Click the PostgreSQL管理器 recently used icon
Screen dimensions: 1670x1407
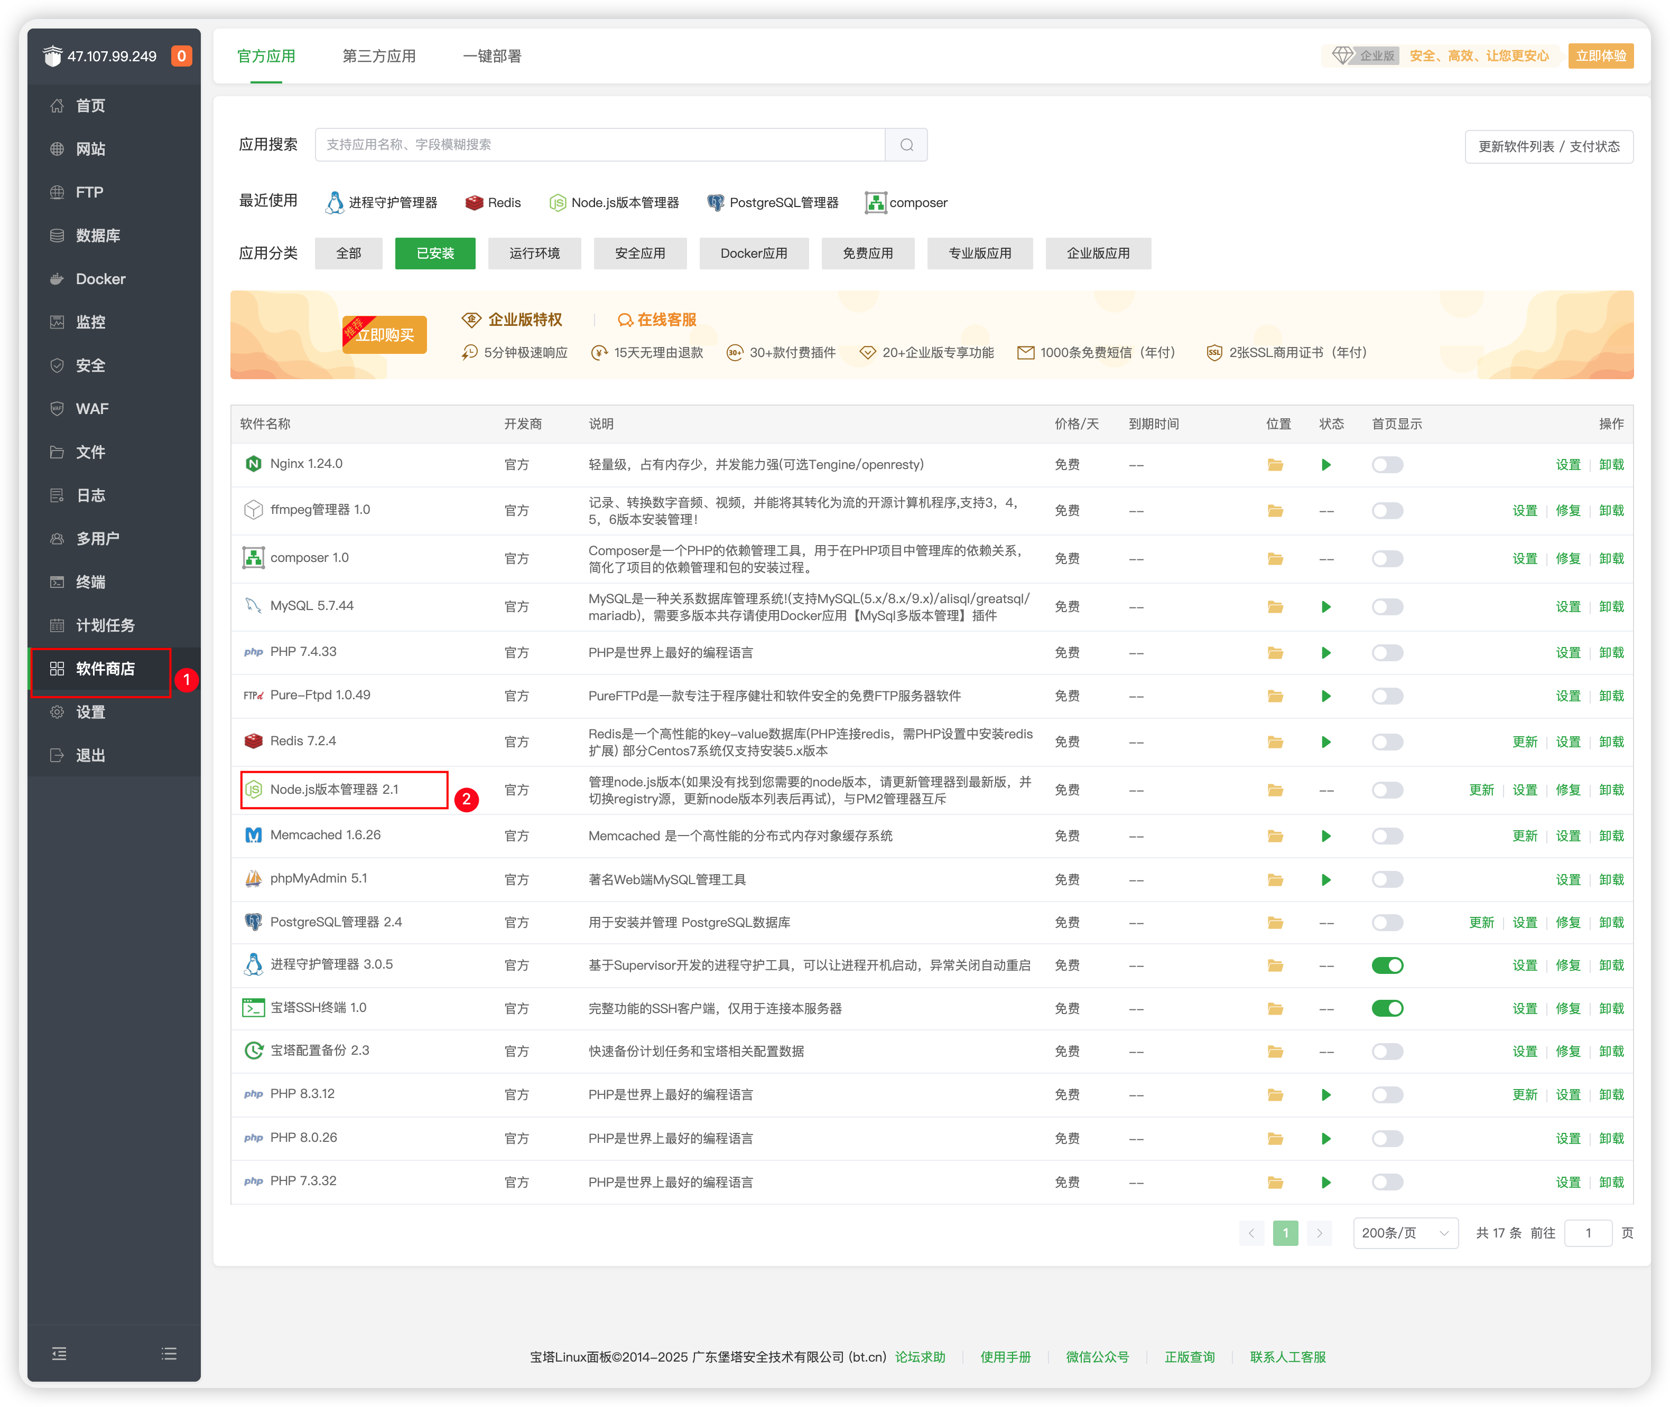[716, 203]
